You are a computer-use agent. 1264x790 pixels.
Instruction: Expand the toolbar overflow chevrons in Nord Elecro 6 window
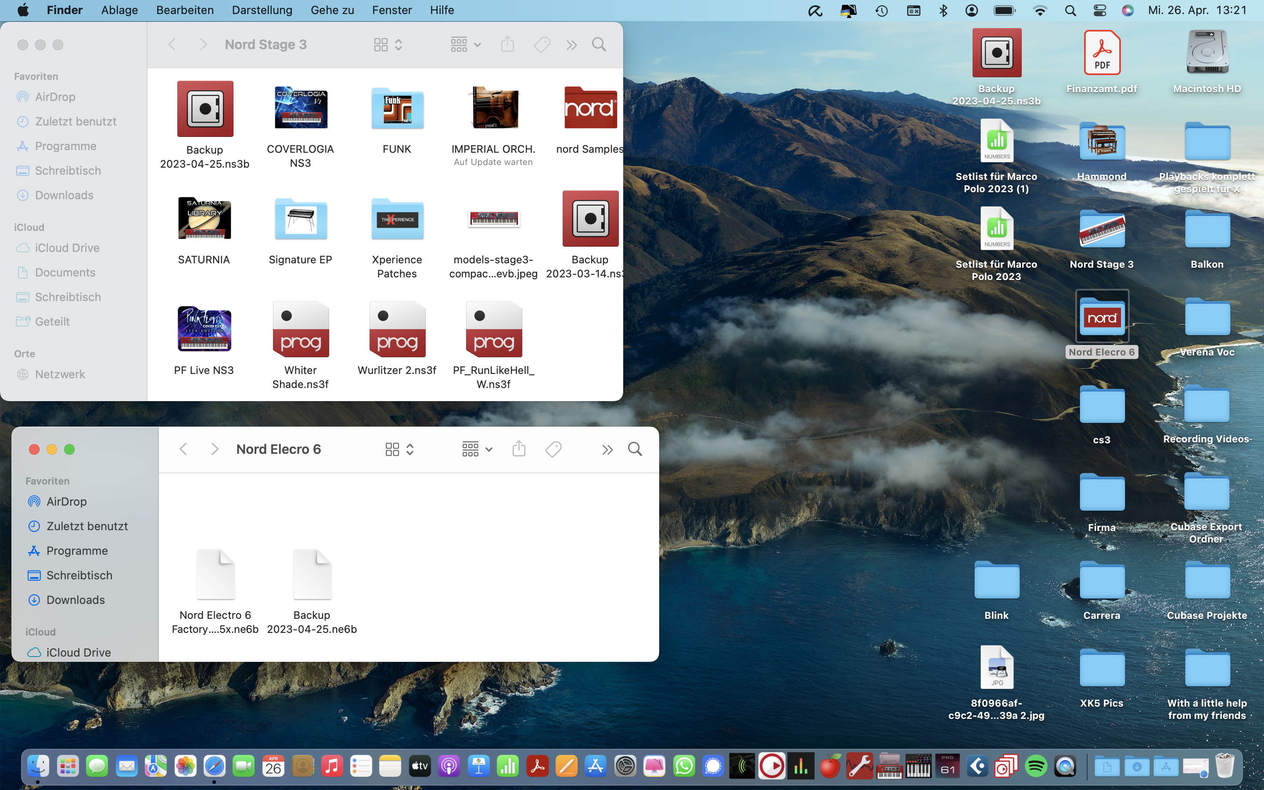pos(607,450)
